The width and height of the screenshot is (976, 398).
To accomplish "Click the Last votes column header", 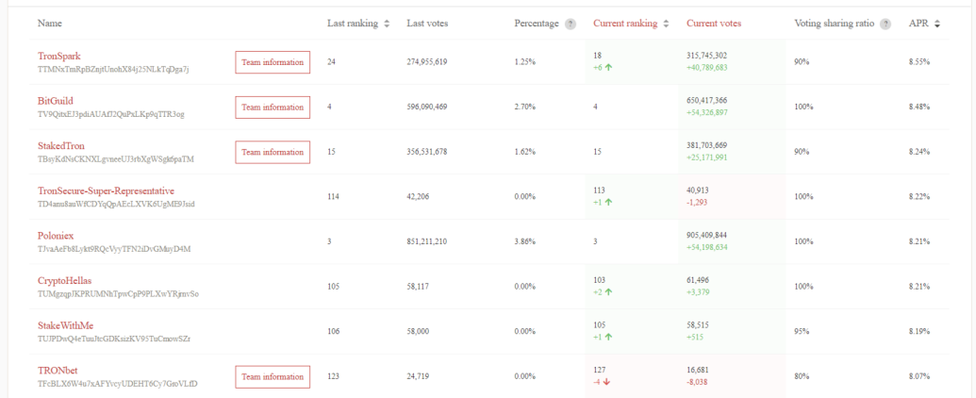I will click(x=427, y=24).
